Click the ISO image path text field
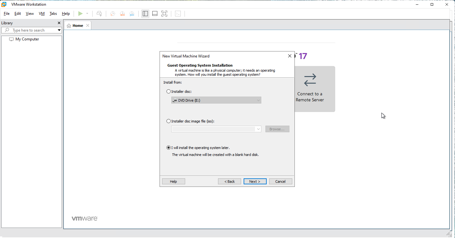The image size is (455, 238). [214, 129]
